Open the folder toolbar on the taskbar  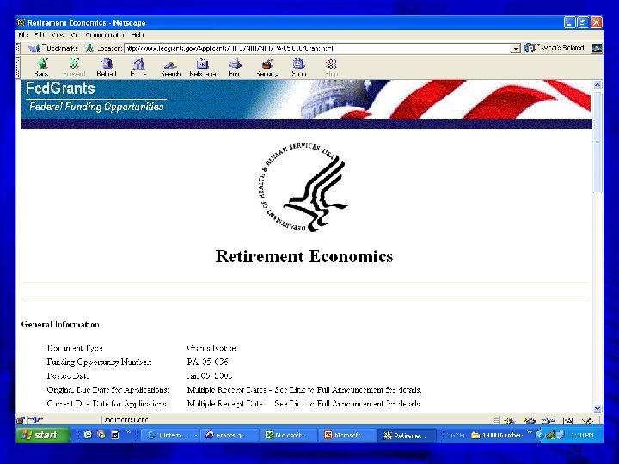click(498, 435)
